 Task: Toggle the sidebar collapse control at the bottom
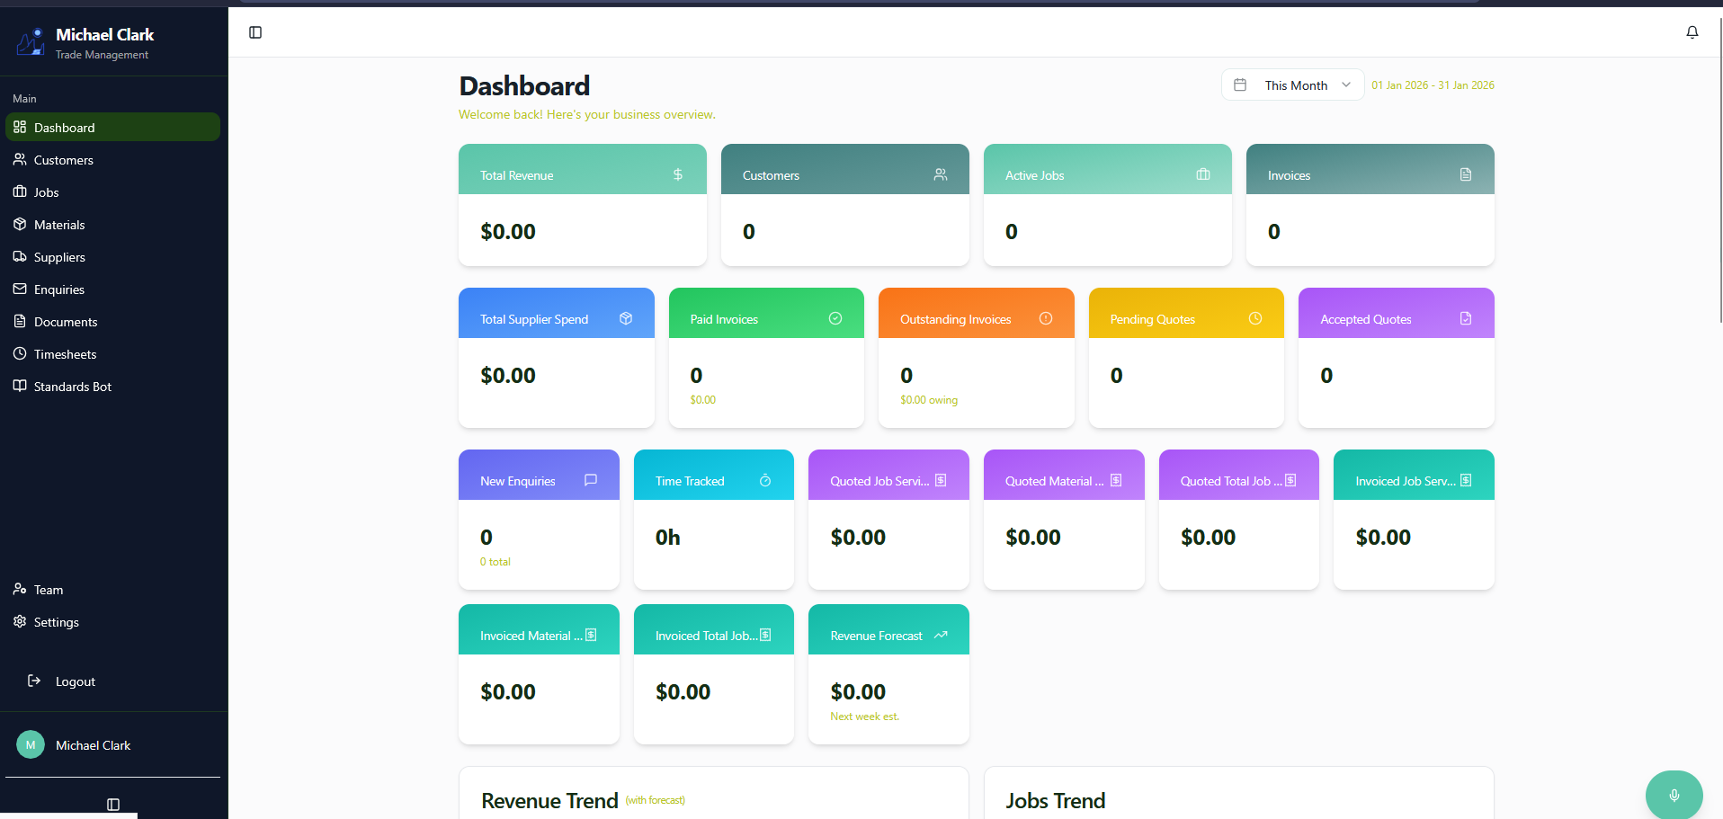pyautogui.click(x=112, y=804)
